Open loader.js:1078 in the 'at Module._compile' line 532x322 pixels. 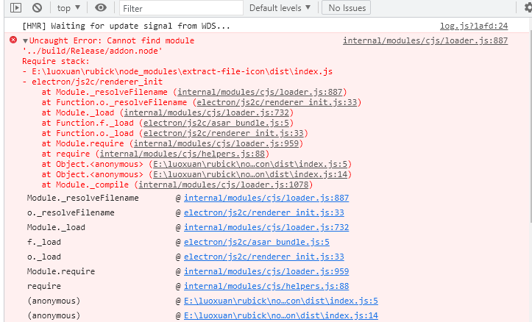pos(224,185)
